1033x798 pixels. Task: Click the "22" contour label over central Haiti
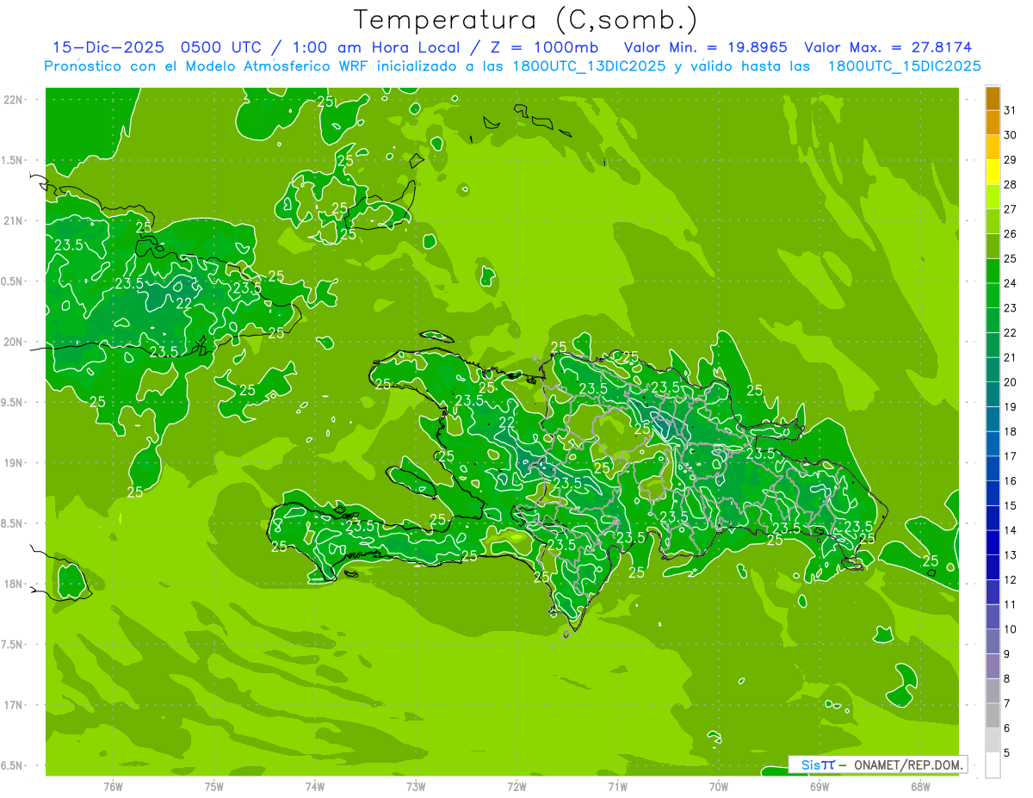(x=507, y=422)
